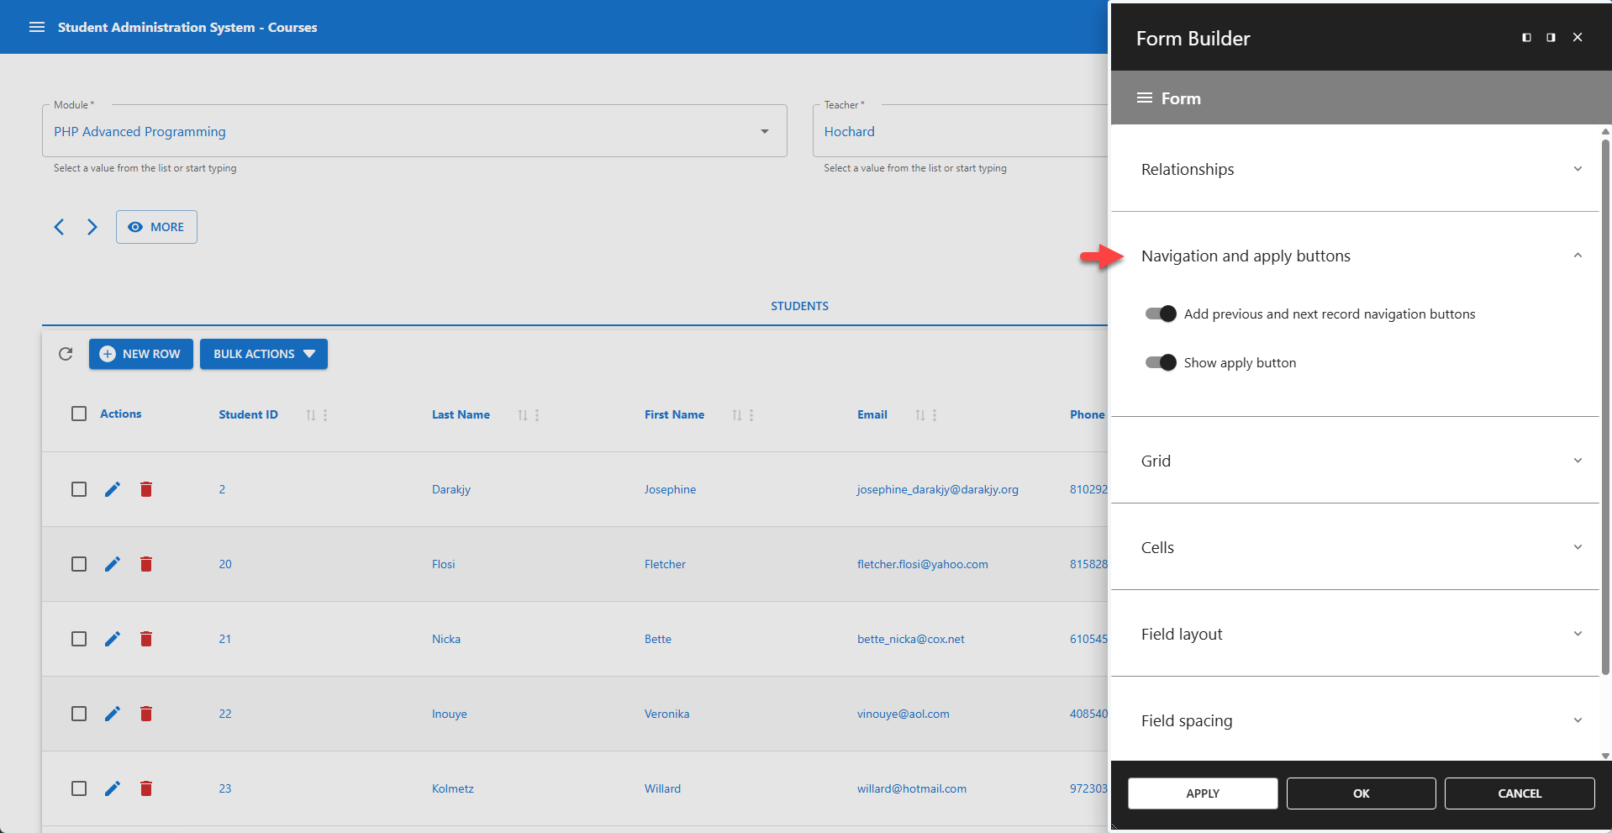Check the select-all checkbox in table header

click(79, 413)
